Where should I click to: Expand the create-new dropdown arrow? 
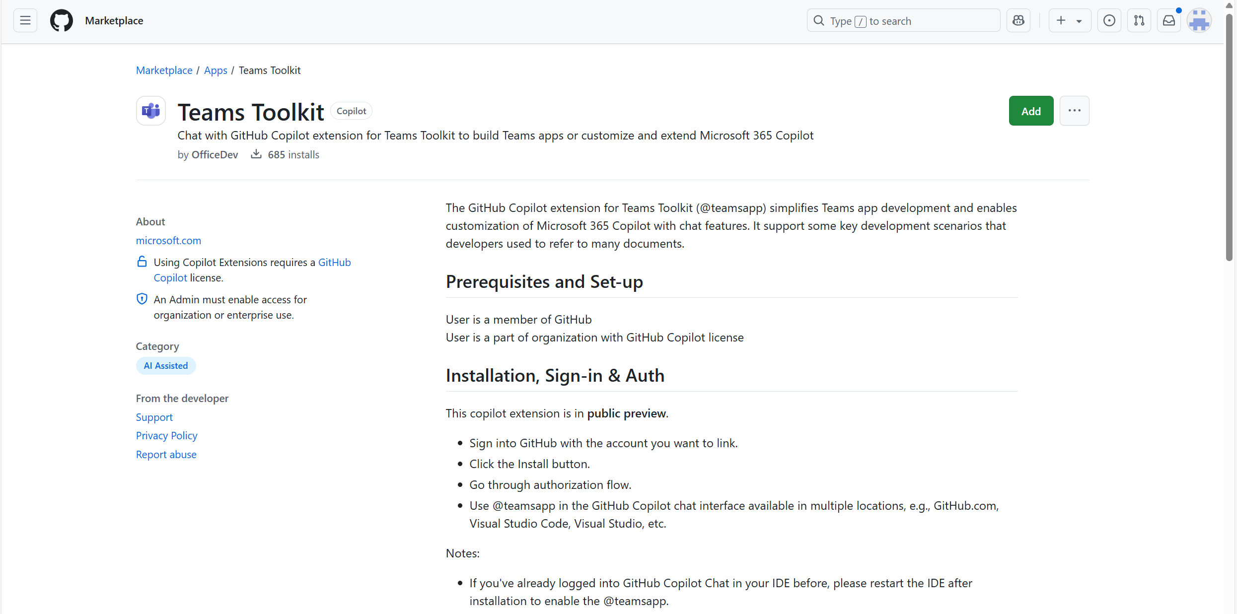coord(1079,21)
